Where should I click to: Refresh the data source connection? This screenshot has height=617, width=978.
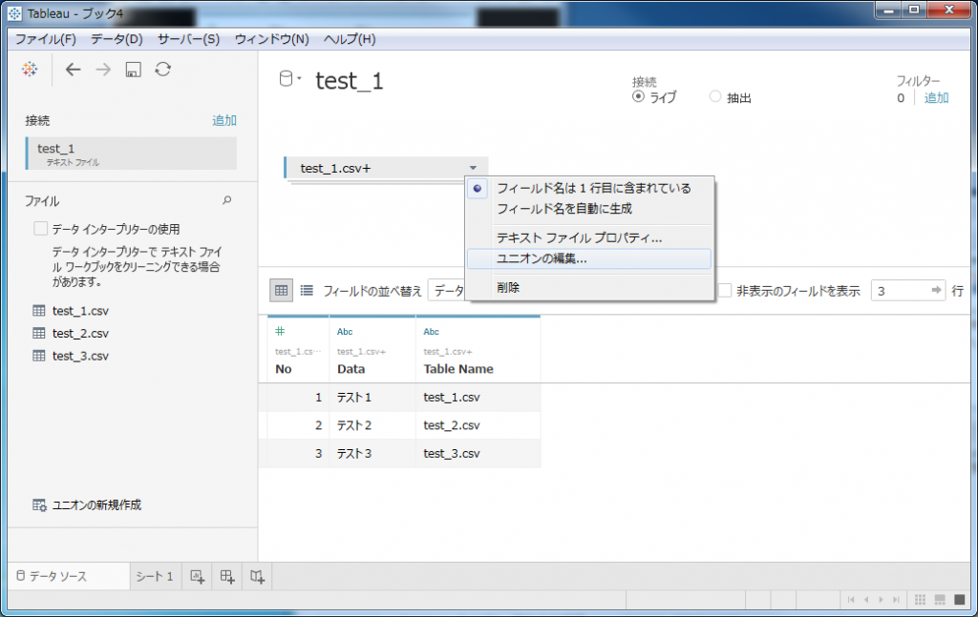coord(162,69)
